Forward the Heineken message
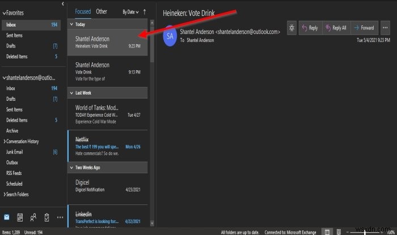 point(364,28)
